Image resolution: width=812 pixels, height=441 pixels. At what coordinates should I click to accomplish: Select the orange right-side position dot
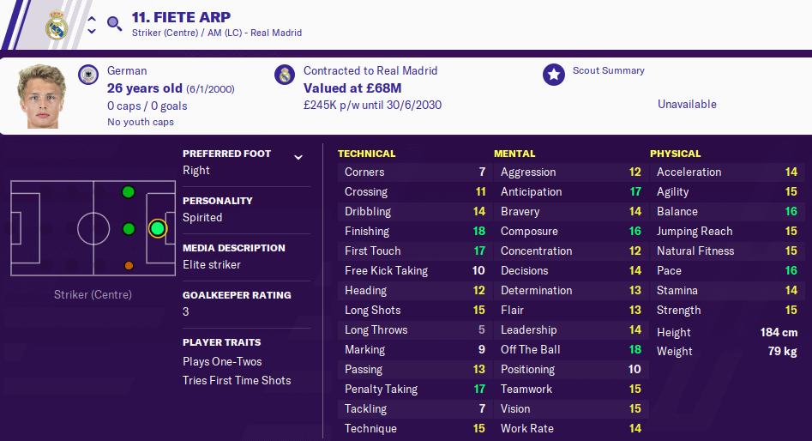129,266
